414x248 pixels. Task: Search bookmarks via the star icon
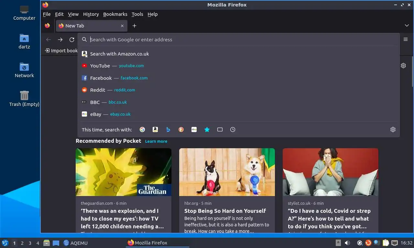coord(207,129)
